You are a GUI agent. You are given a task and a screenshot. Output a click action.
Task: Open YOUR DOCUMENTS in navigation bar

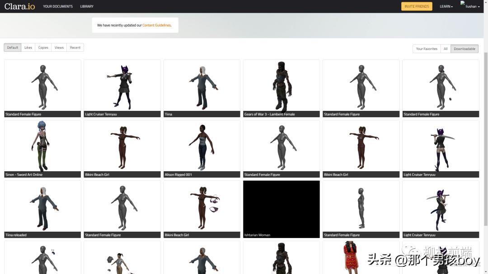pyautogui.click(x=58, y=6)
